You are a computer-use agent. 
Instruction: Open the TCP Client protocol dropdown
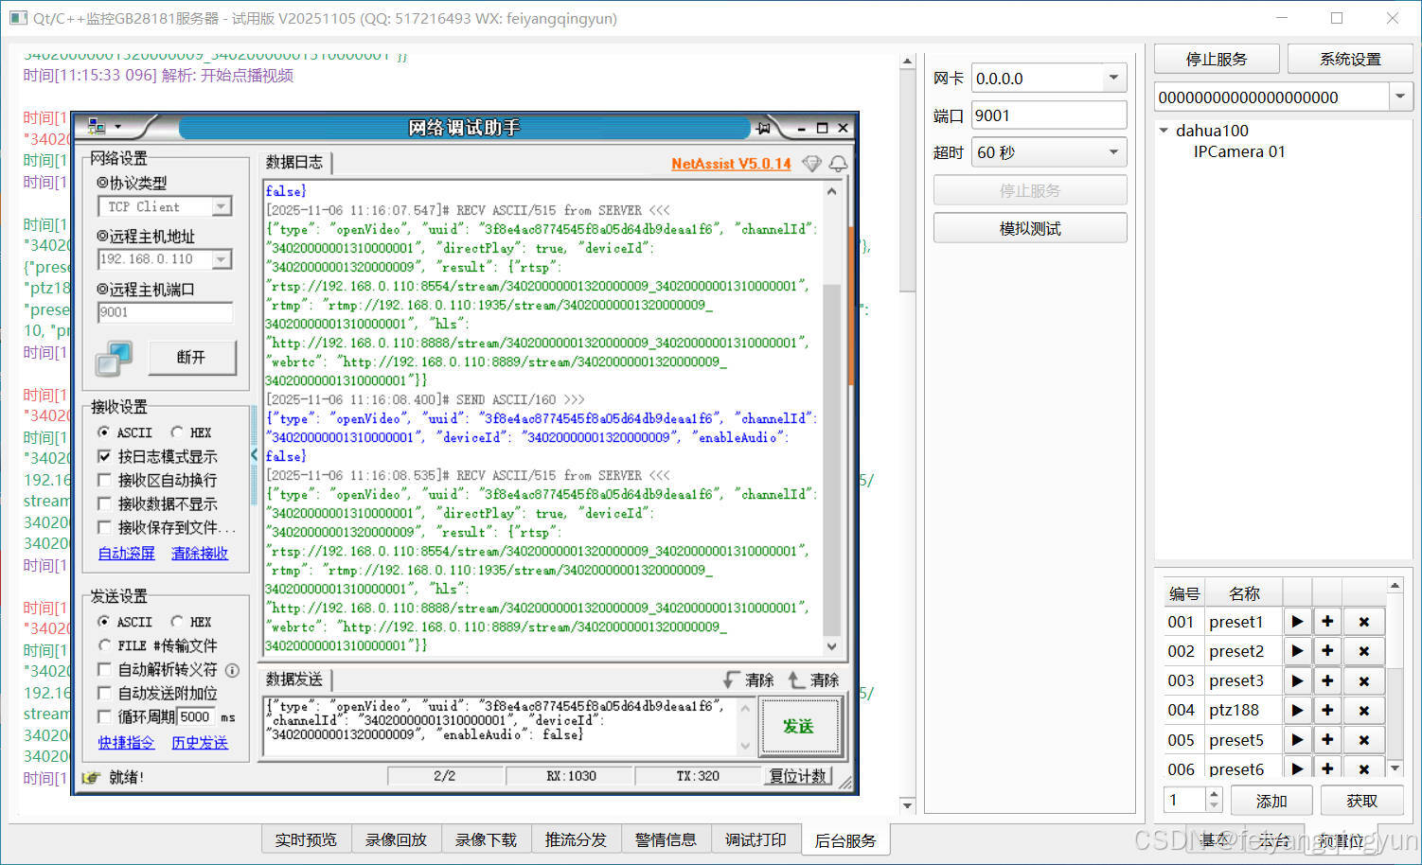coord(221,206)
